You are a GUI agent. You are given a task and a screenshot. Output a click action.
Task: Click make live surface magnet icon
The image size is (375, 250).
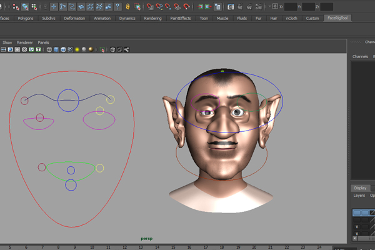[186, 7]
